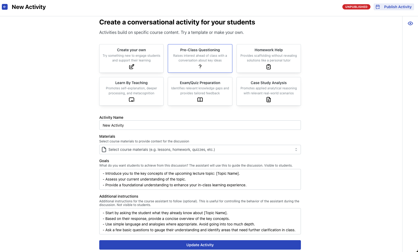
Task: Click the calendar icon beside Publish Activity
Action: point(378,7)
